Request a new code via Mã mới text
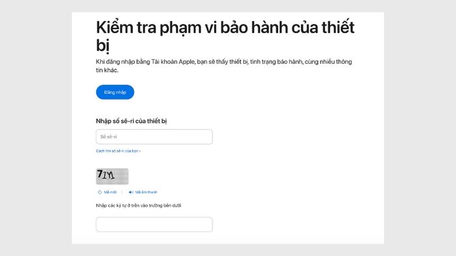 point(110,192)
